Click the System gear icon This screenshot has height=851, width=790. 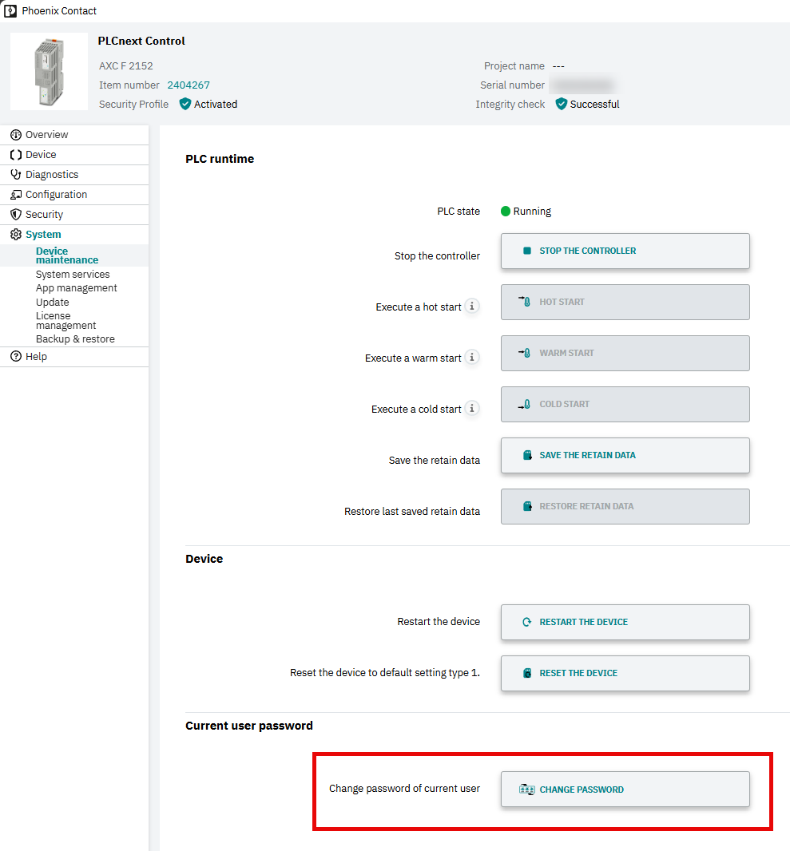tap(16, 235)
